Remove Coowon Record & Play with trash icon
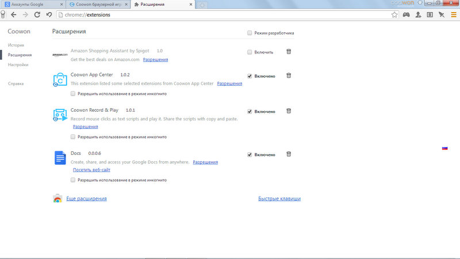This screenshot has height=259, width=460. pyautogui.click(x=289, y=111)
